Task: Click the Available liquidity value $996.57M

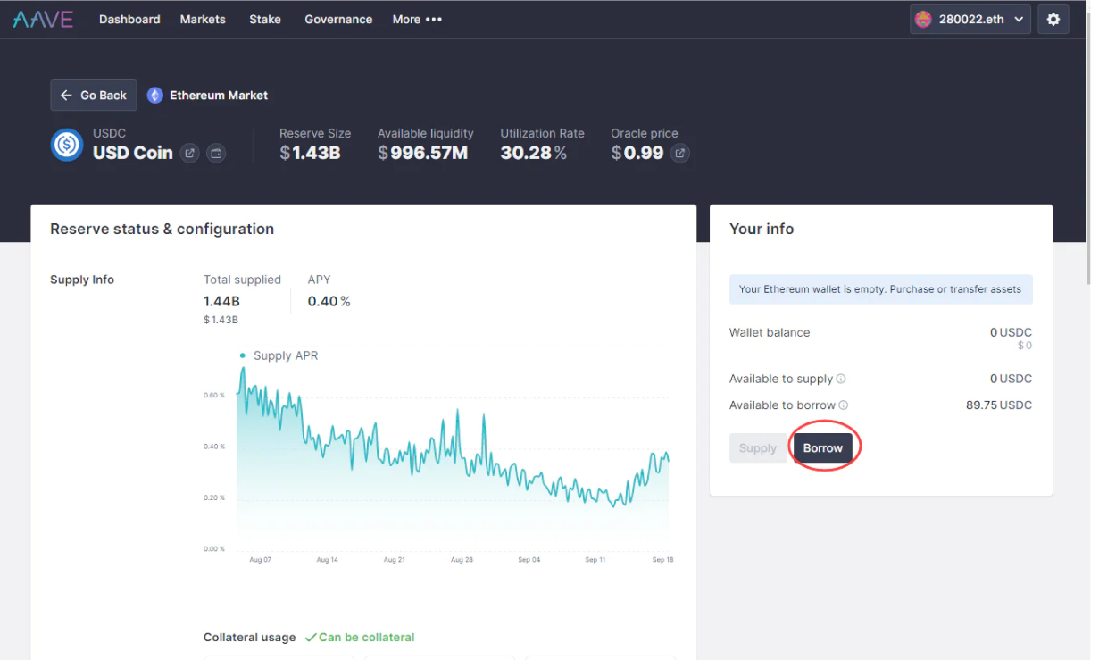Action: (x=422, y=153)
